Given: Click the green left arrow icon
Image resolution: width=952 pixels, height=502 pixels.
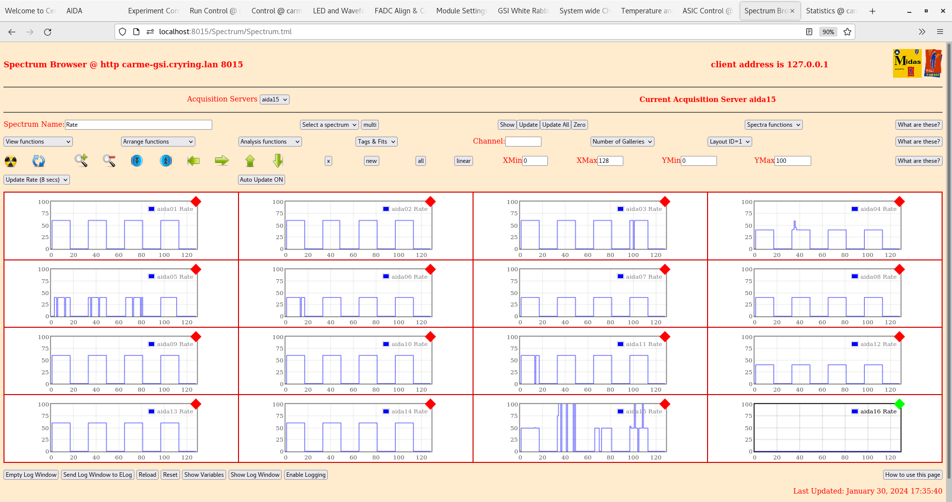Looking at the screenshot, I should pos(193,160).
